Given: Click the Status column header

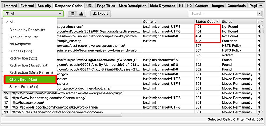Looking at the screenshot, I should click(x=239, y=22).
